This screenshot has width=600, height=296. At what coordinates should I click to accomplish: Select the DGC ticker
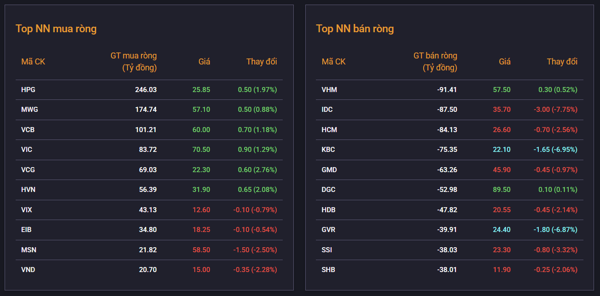(329, 190)
